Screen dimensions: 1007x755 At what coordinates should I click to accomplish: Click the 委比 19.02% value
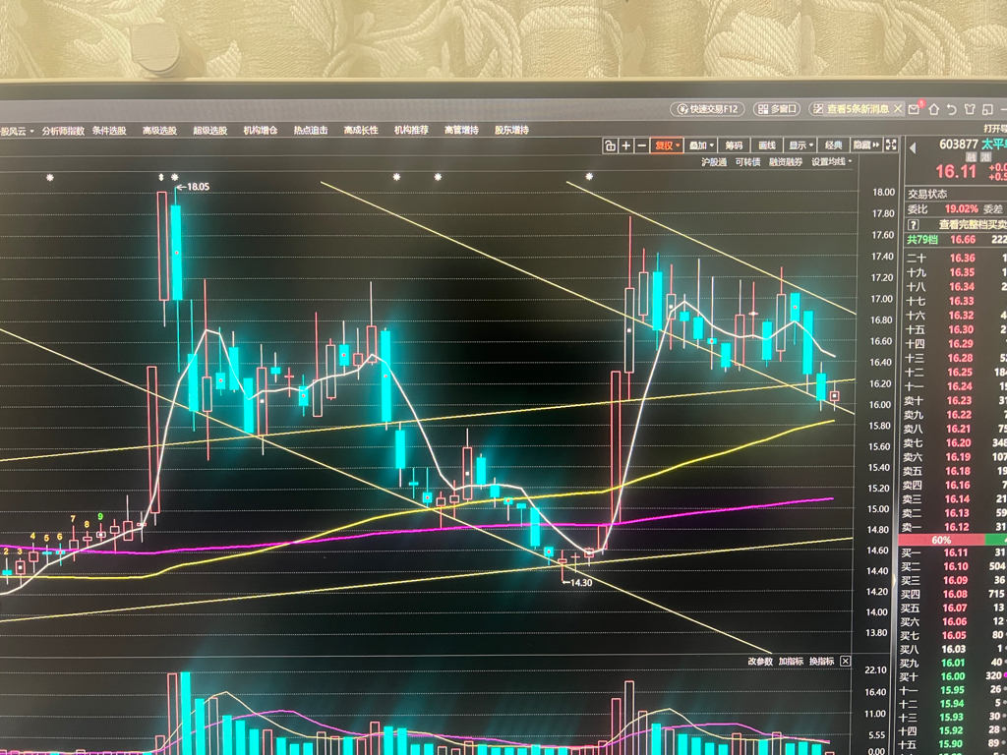pyautogui.click(x=961, y=209)
